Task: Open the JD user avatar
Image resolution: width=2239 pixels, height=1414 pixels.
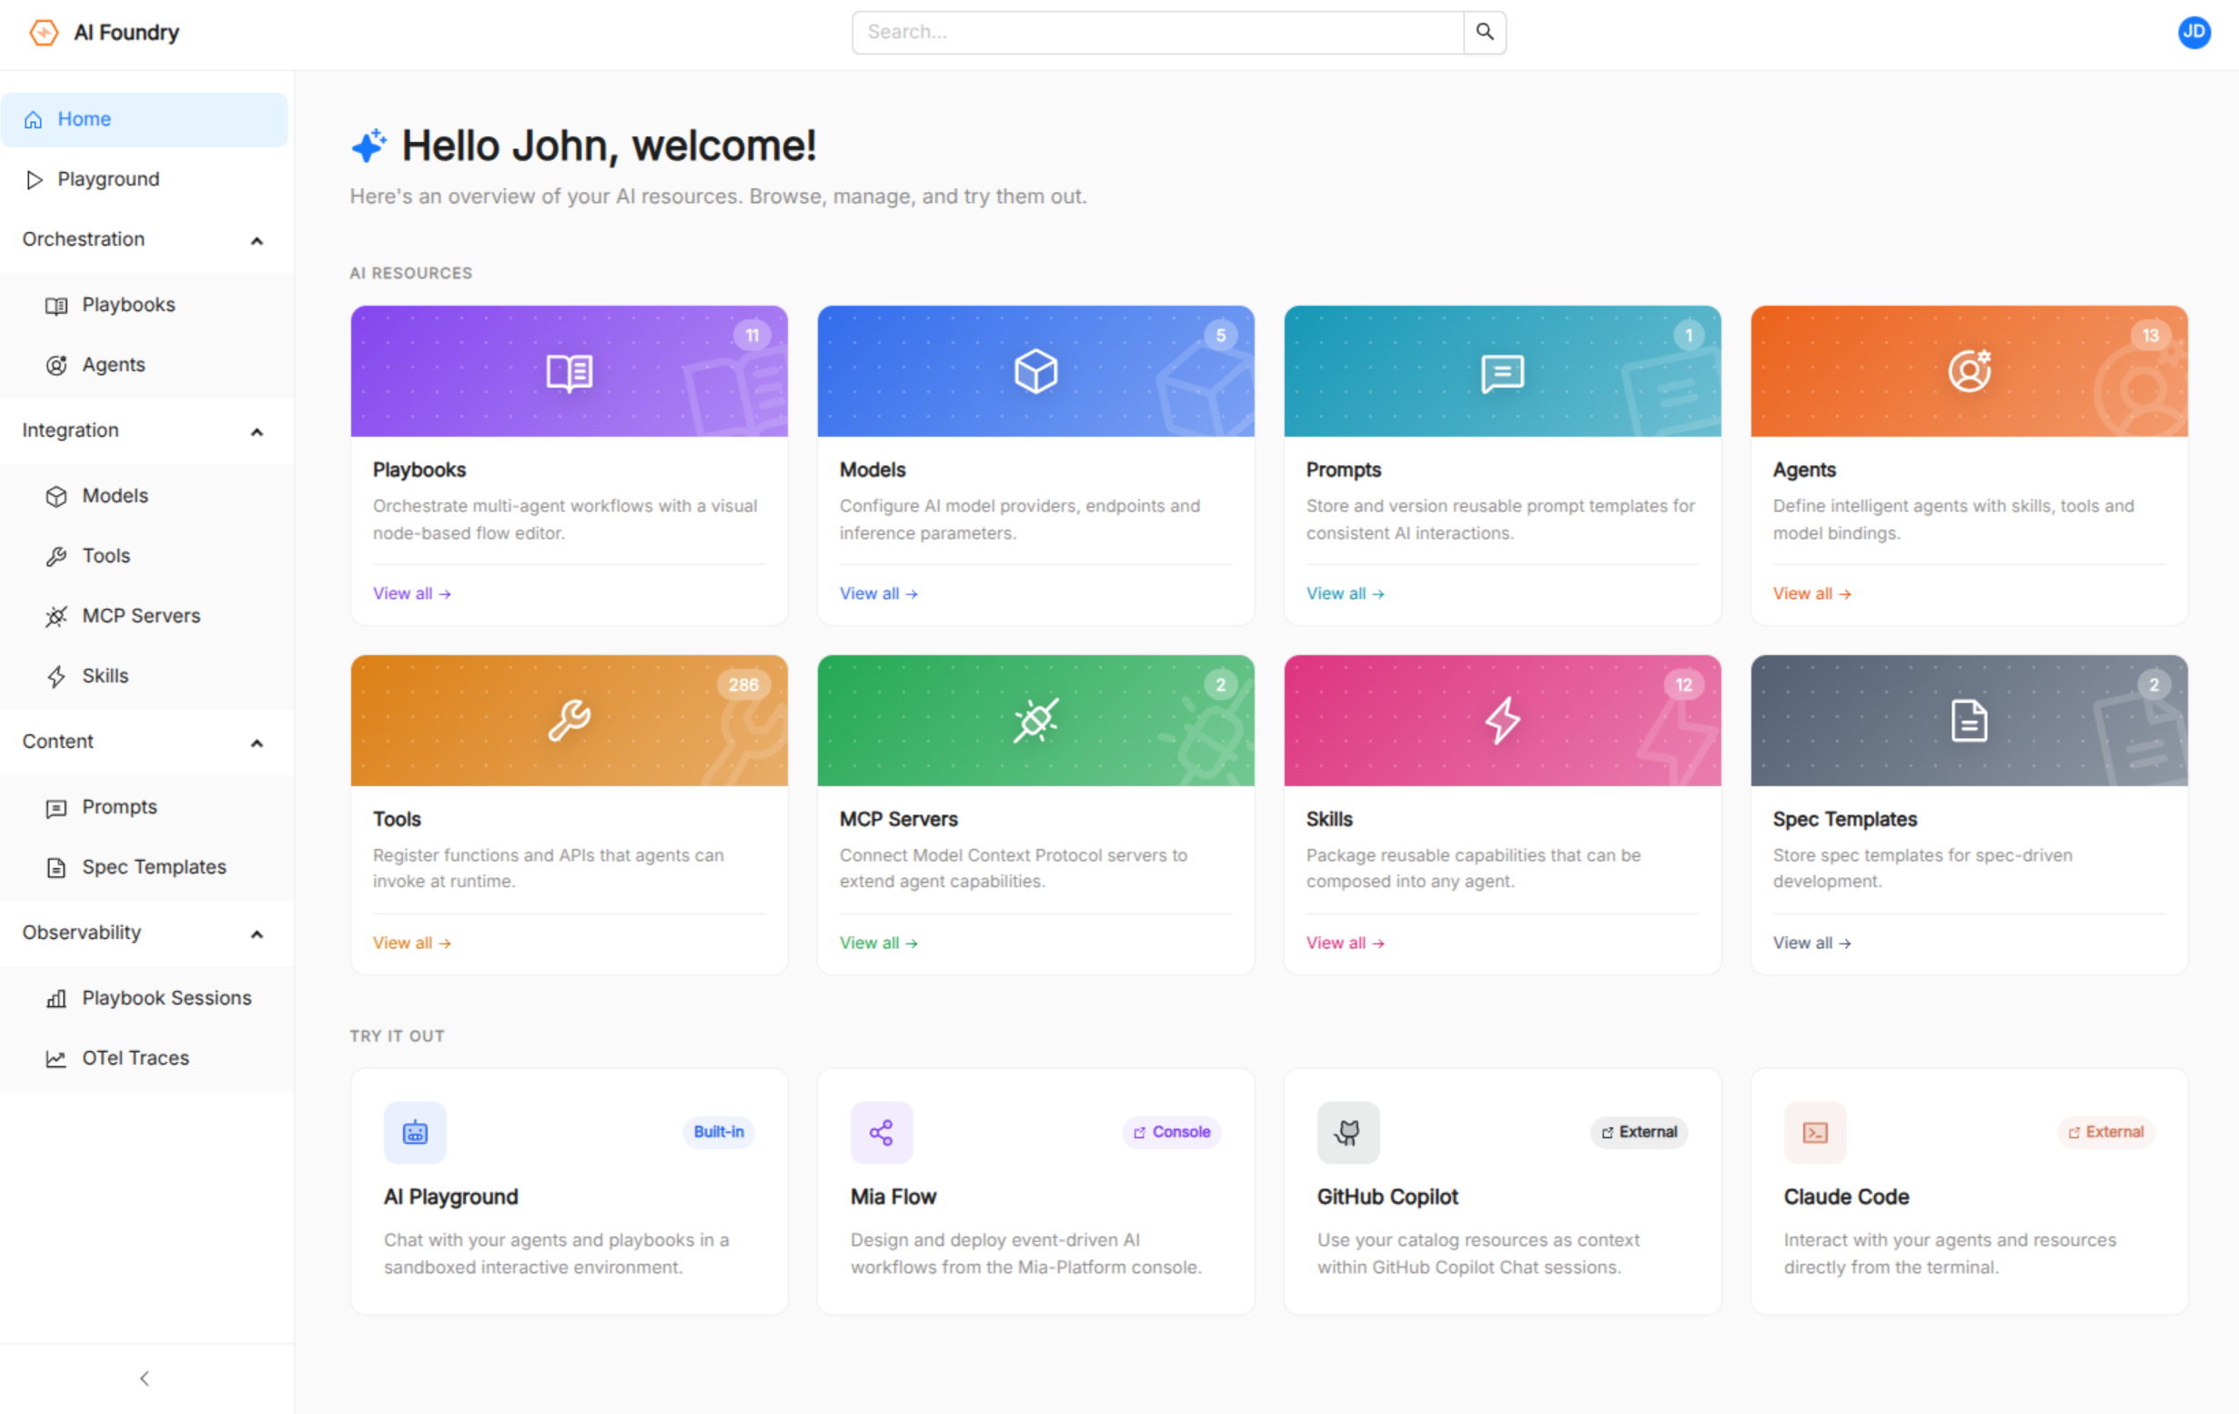Action: point(2194,33)
